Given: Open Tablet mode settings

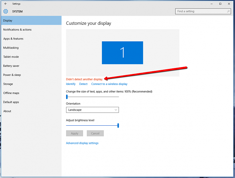Looking at the screenshot, I should click(31, 57).
